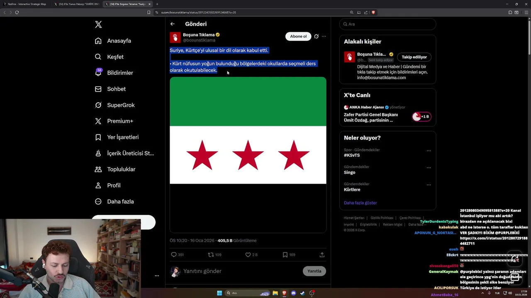Viewport: 531px width, 298px height.
Task: Open Çerez Politikası footer link
Action: 410,218
